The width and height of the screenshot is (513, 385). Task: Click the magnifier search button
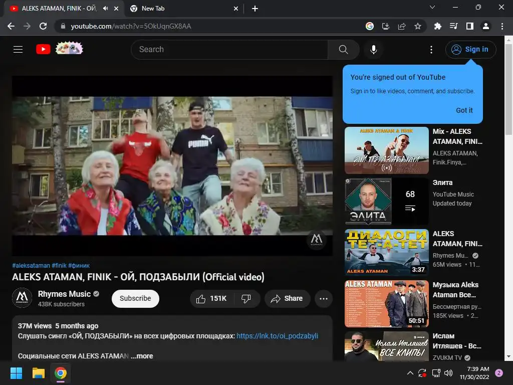(343, 50)
